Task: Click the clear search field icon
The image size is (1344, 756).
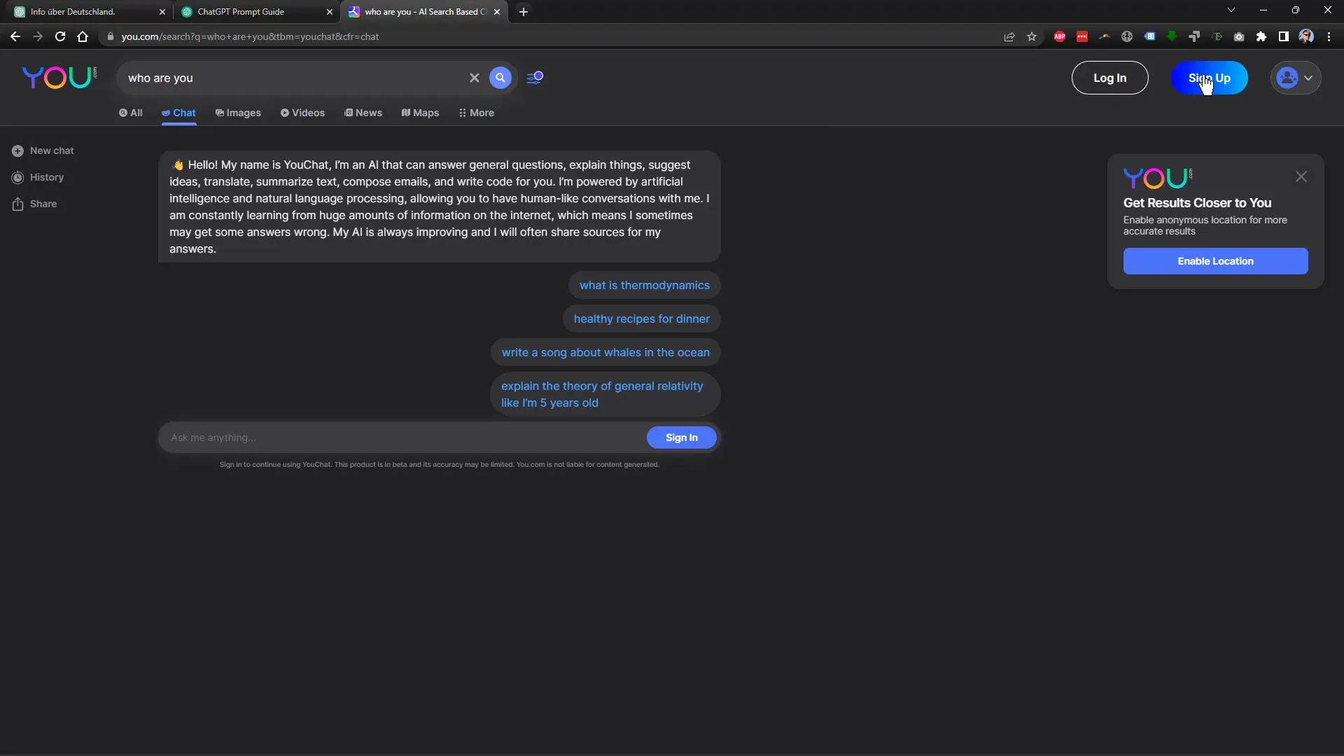Action: (475, 78)
